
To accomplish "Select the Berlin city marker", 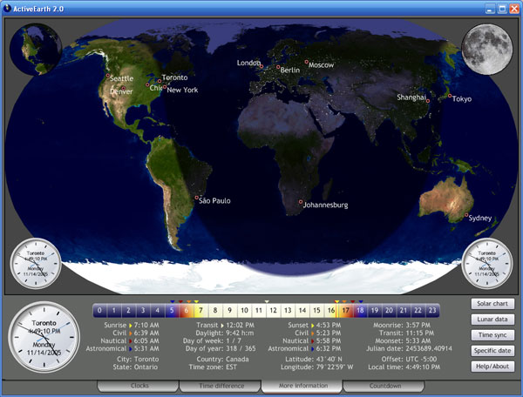I will coord(278,67).
